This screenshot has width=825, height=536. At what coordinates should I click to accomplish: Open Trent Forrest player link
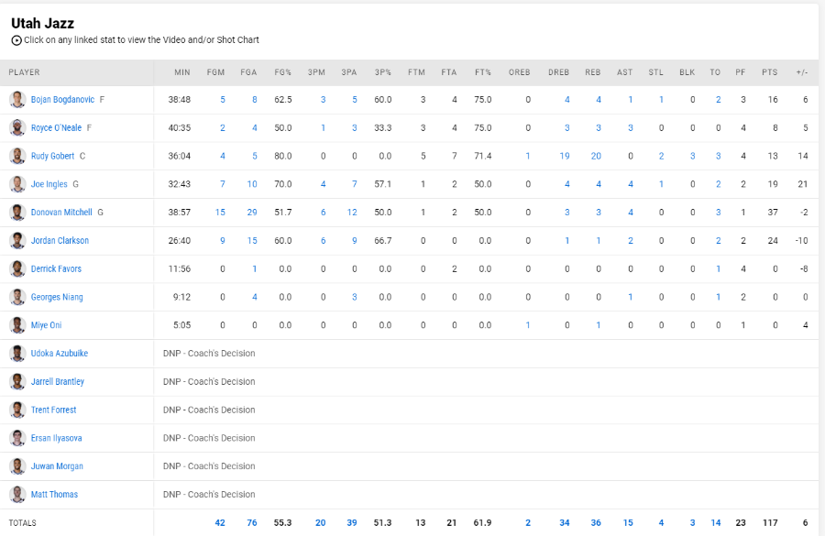coord(54,410)
